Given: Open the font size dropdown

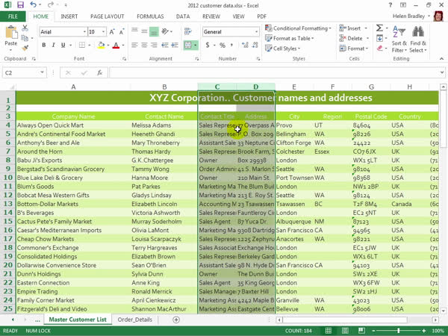Looking at the screenshot, I should (104, 31).
